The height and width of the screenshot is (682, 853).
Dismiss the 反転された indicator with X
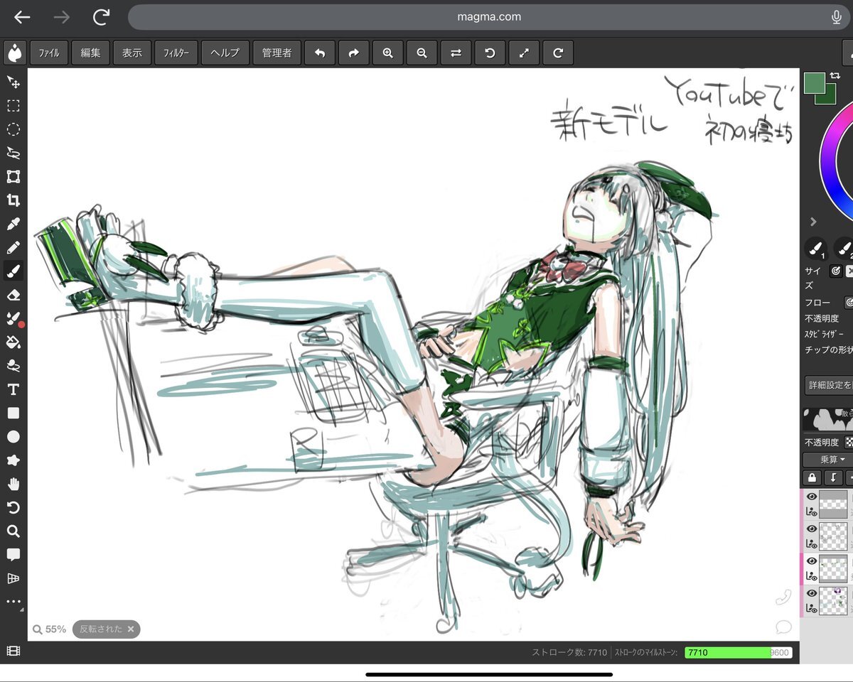pos(131,629)
